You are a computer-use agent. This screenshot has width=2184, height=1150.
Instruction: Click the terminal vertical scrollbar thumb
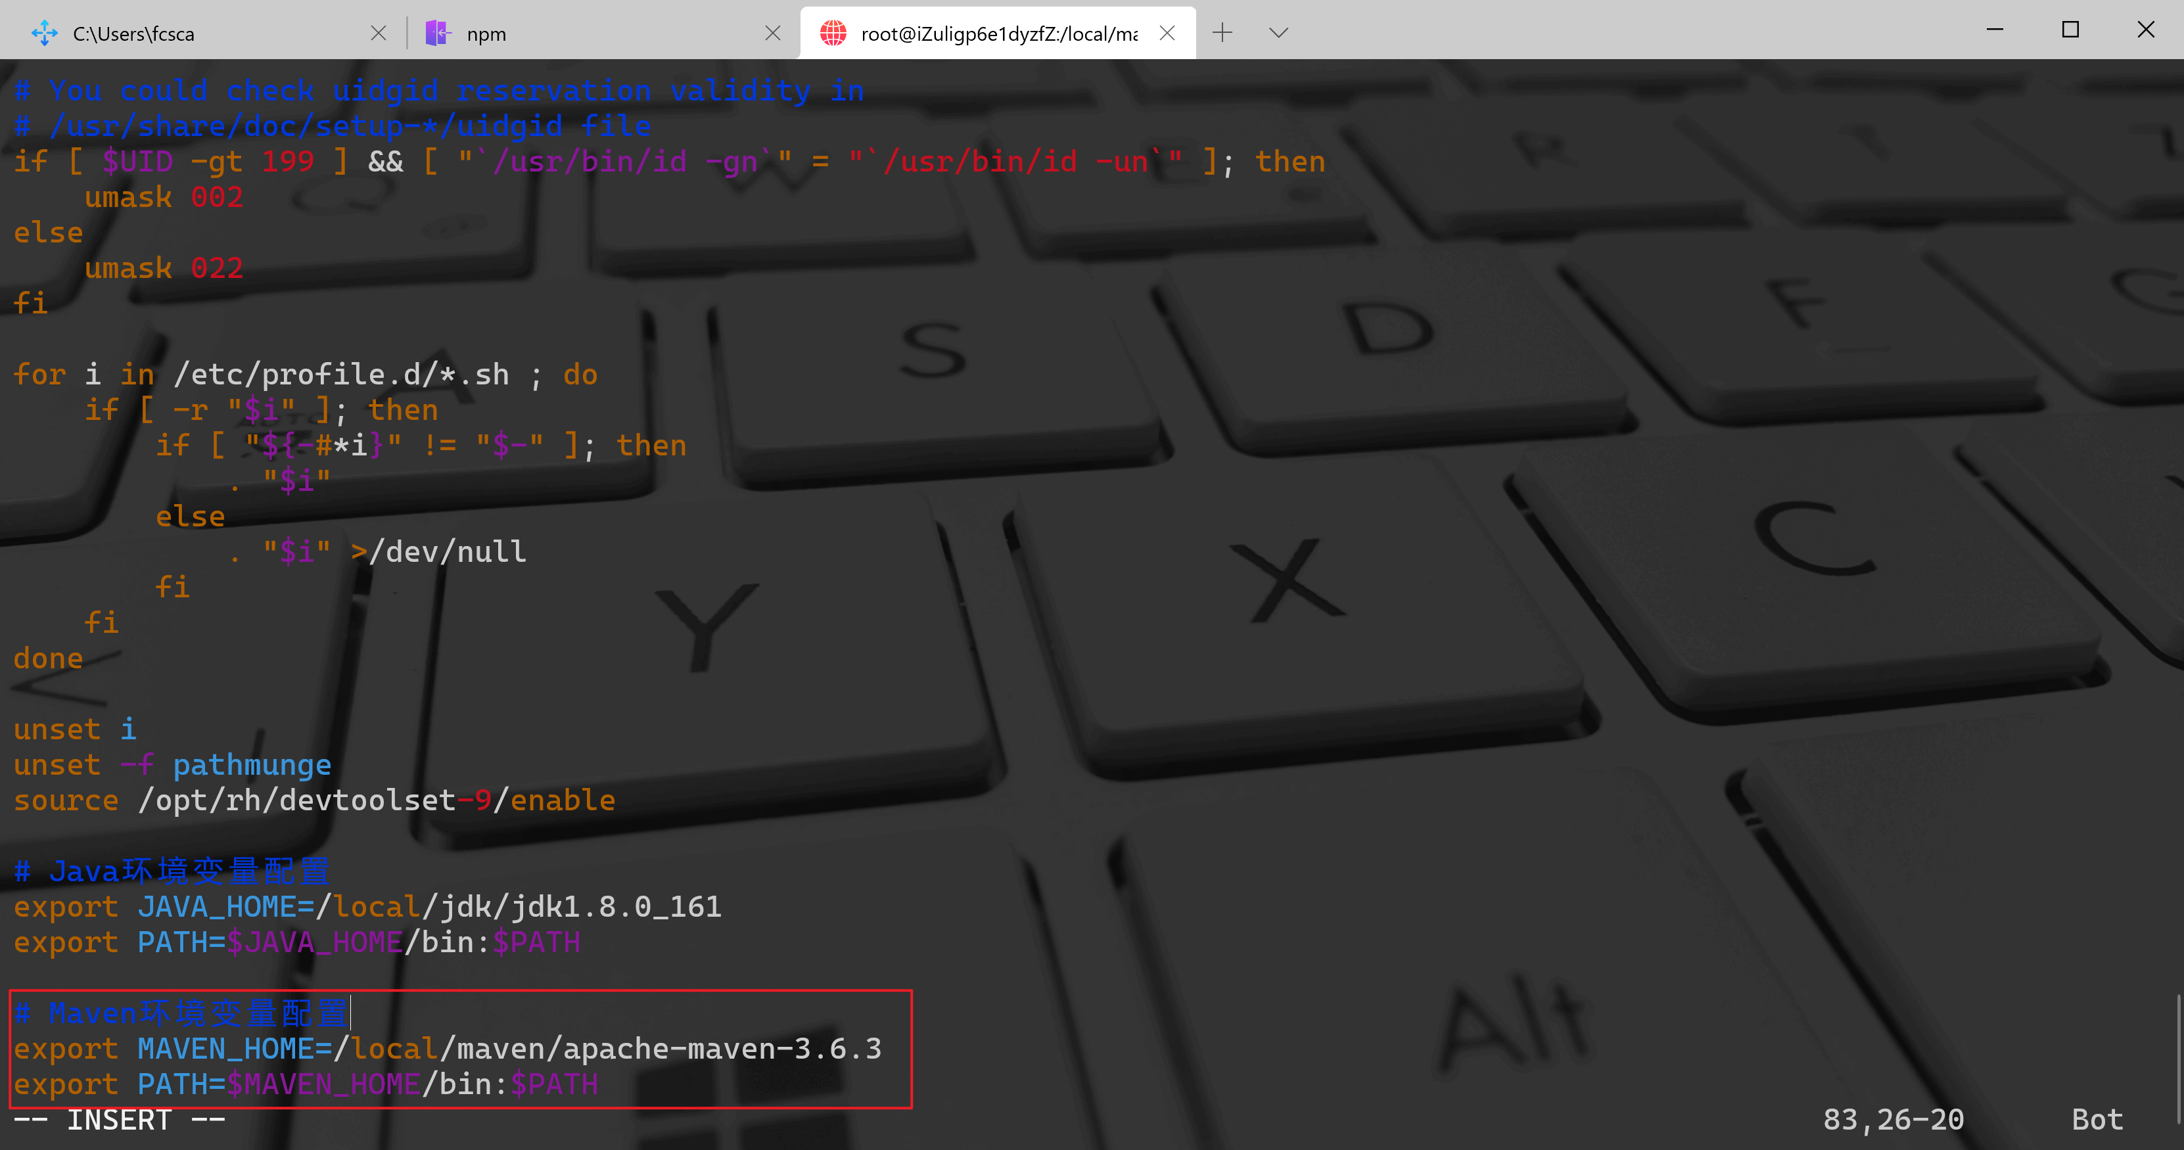(x=2178, y=1059)
